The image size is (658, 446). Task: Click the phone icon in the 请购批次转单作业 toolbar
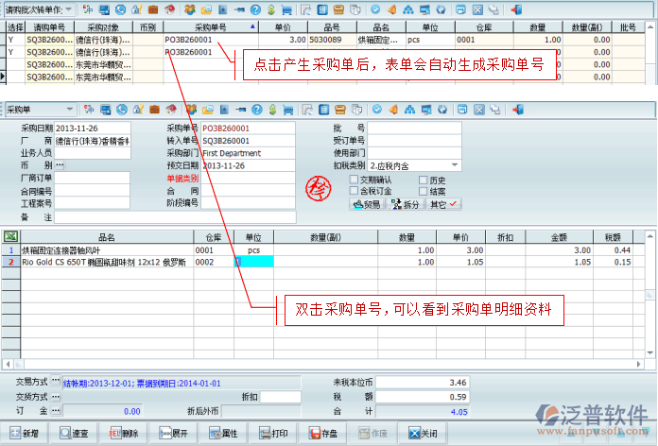pyautogui.click(x=120, y=9)
